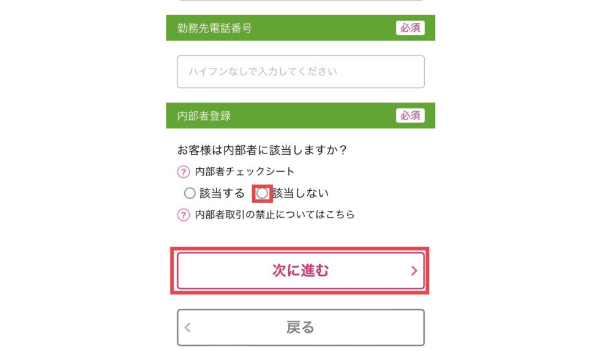Open the help icon beside 内部者チェックシート
Screen dimensions: 612x351
tap(184, 172)
